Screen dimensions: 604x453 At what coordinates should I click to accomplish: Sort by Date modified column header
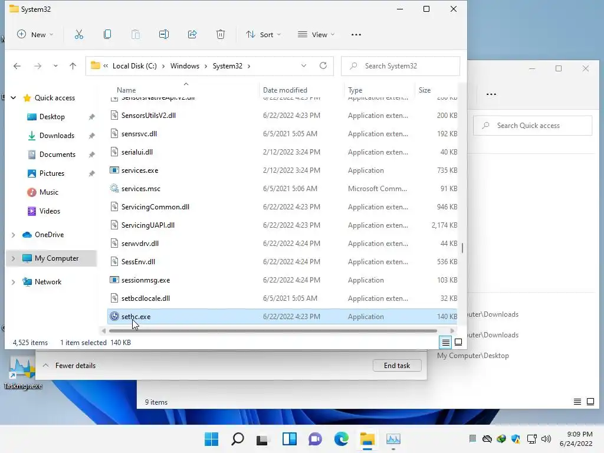coord(285,90)
